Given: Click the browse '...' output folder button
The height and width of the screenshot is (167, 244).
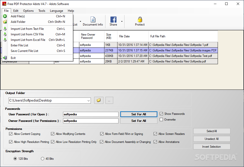Looking at the screenshot, I should [x=109, y=100].
